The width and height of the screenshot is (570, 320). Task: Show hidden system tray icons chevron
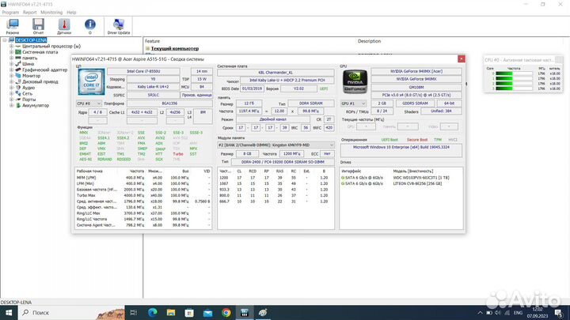(481, 313)
